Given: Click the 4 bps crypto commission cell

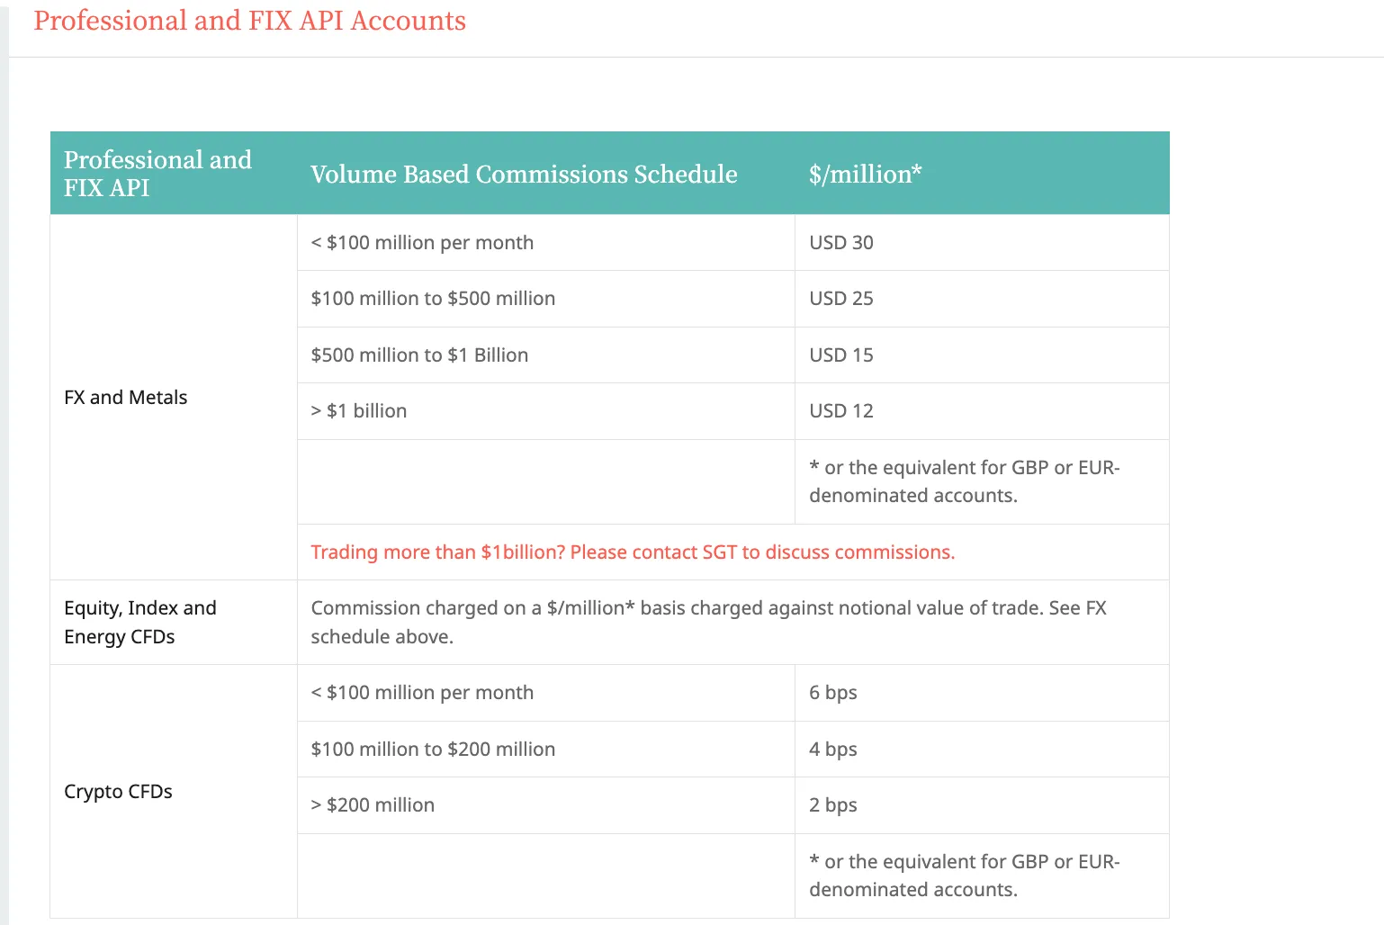Looking at the screenshot, I should (982, 749).
